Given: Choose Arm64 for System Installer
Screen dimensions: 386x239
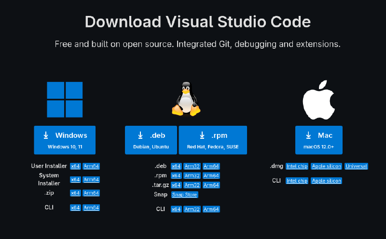Looking at the screenshot, I should point(91,180).
